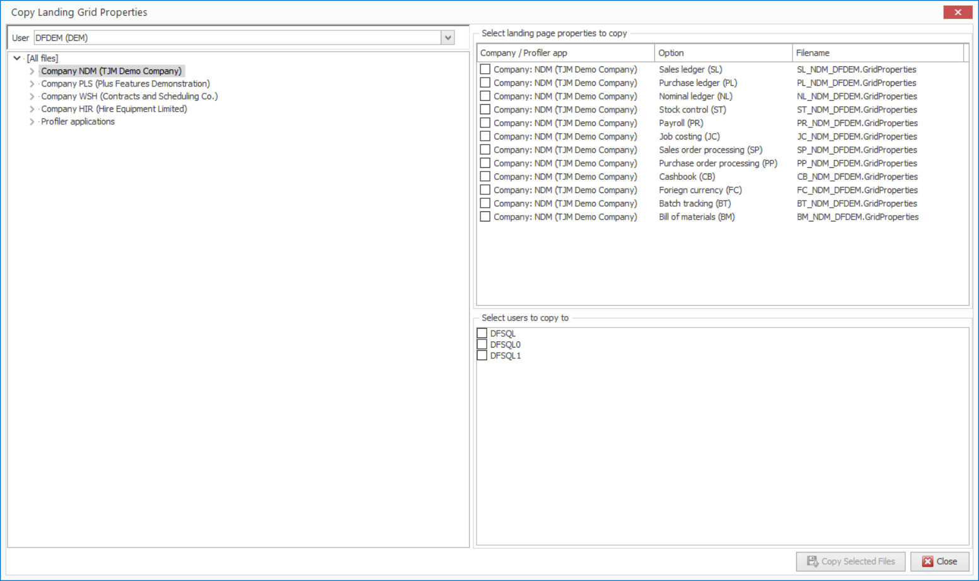Click the PL_NDM_DFDEM.GridProperties filename

(x=857, y=83)
